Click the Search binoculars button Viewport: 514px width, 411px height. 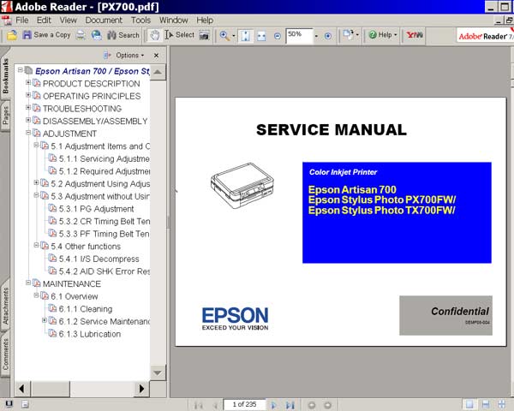click(123, 35)
